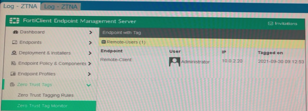Click the Administrator user avatar icon

click(174, 62)
